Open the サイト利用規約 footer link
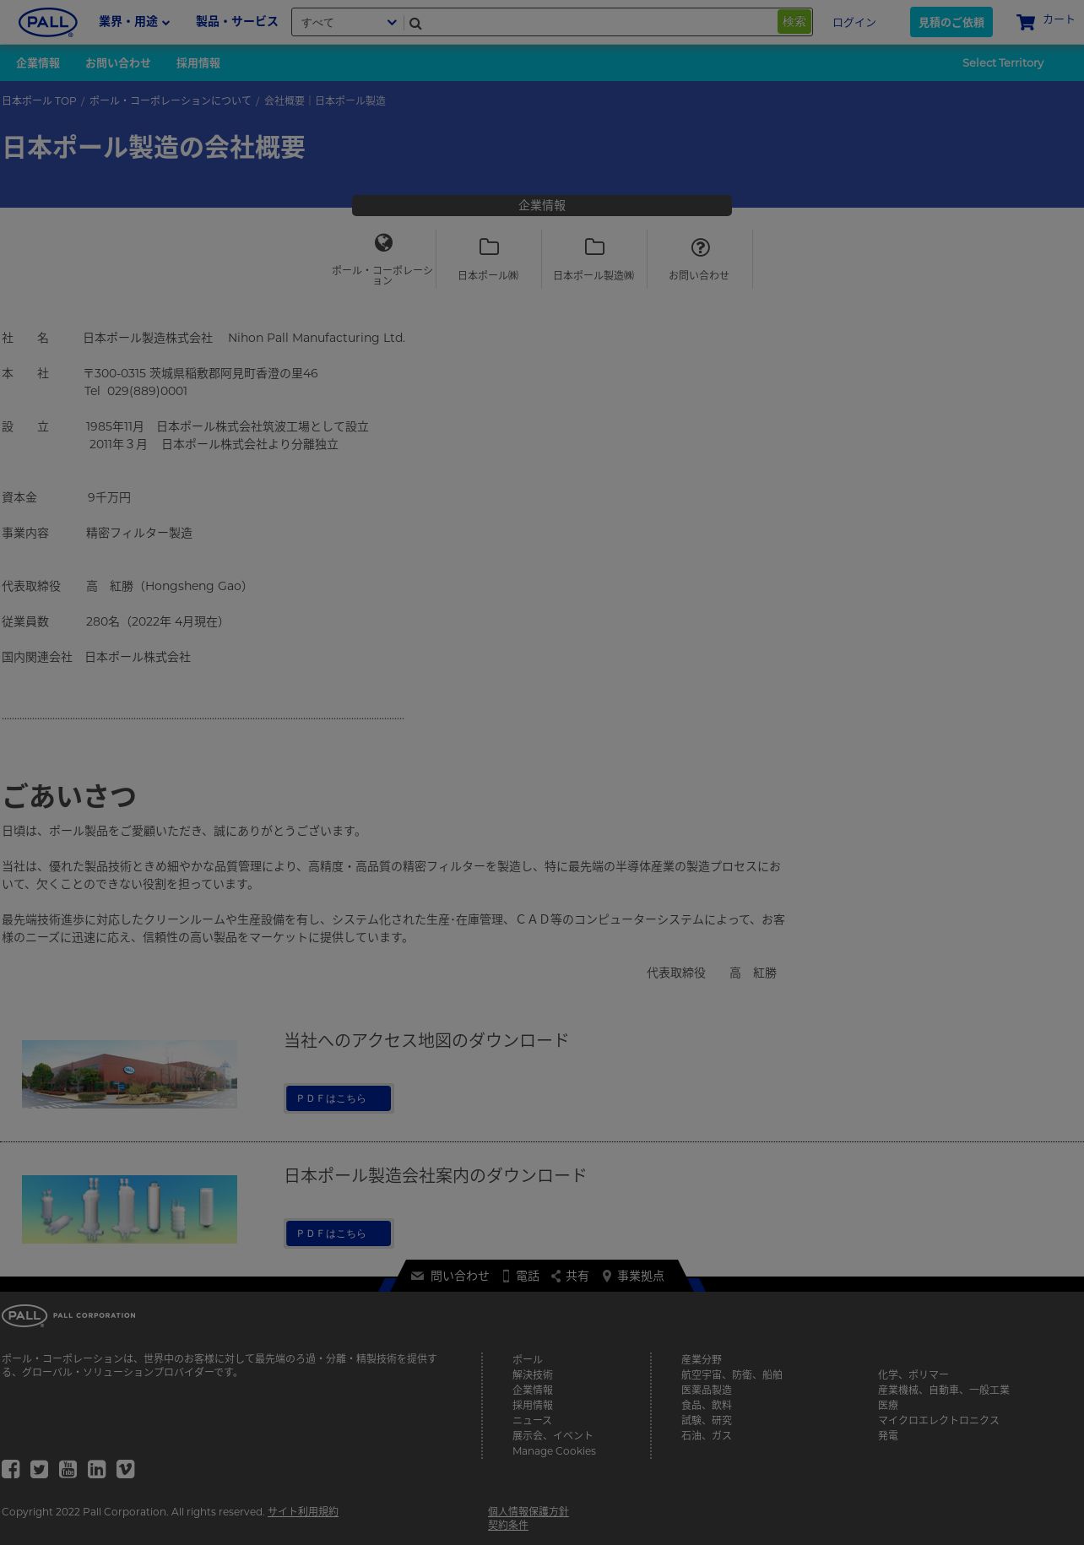The width and height of the screenshot is (1084, 1545). [303, 1511]
